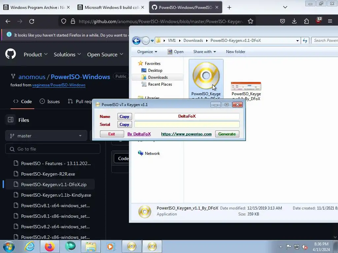Collapse the Files side panel icon

click(x=11, y=120)
